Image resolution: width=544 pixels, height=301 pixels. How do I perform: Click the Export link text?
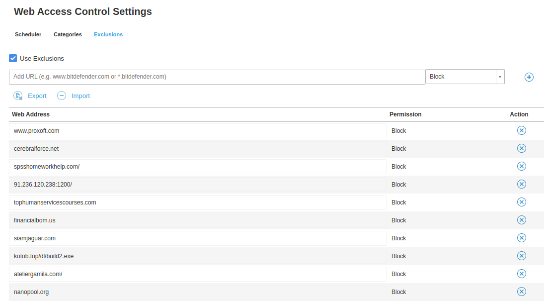37,96
